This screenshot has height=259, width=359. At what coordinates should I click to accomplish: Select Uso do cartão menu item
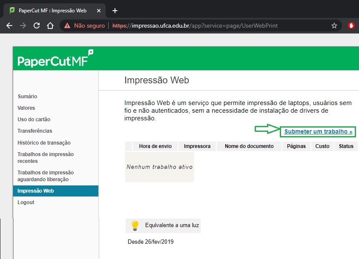click(34, 120)
